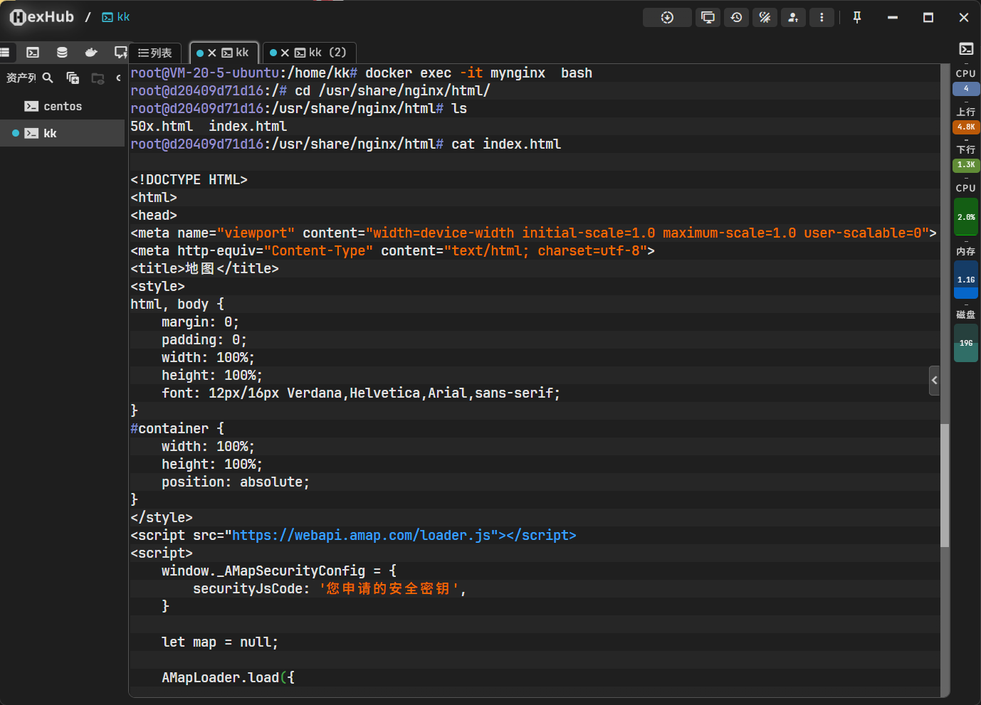Screen dimensions: 981x705
Task: Click the connected status dot beside kk
Action: (x=16, y=133)
